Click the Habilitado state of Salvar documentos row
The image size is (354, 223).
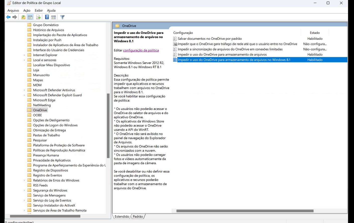315,39
